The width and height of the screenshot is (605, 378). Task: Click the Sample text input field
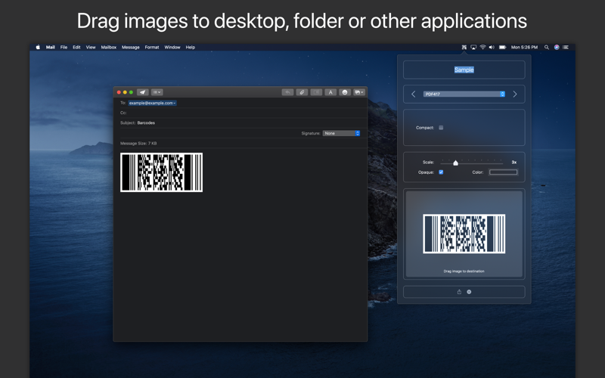pyautogui.click(x=464, y=70)
